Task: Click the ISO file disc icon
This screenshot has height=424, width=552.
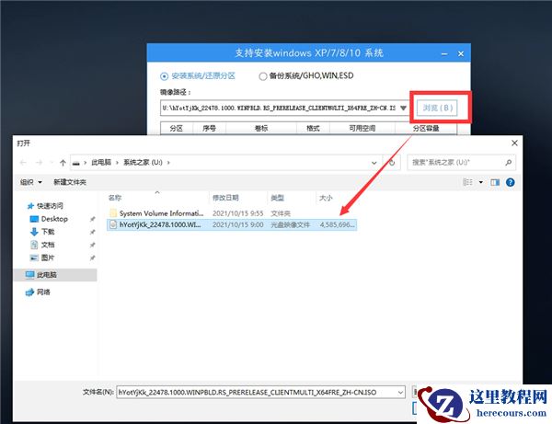Action: tap(113, 224)
